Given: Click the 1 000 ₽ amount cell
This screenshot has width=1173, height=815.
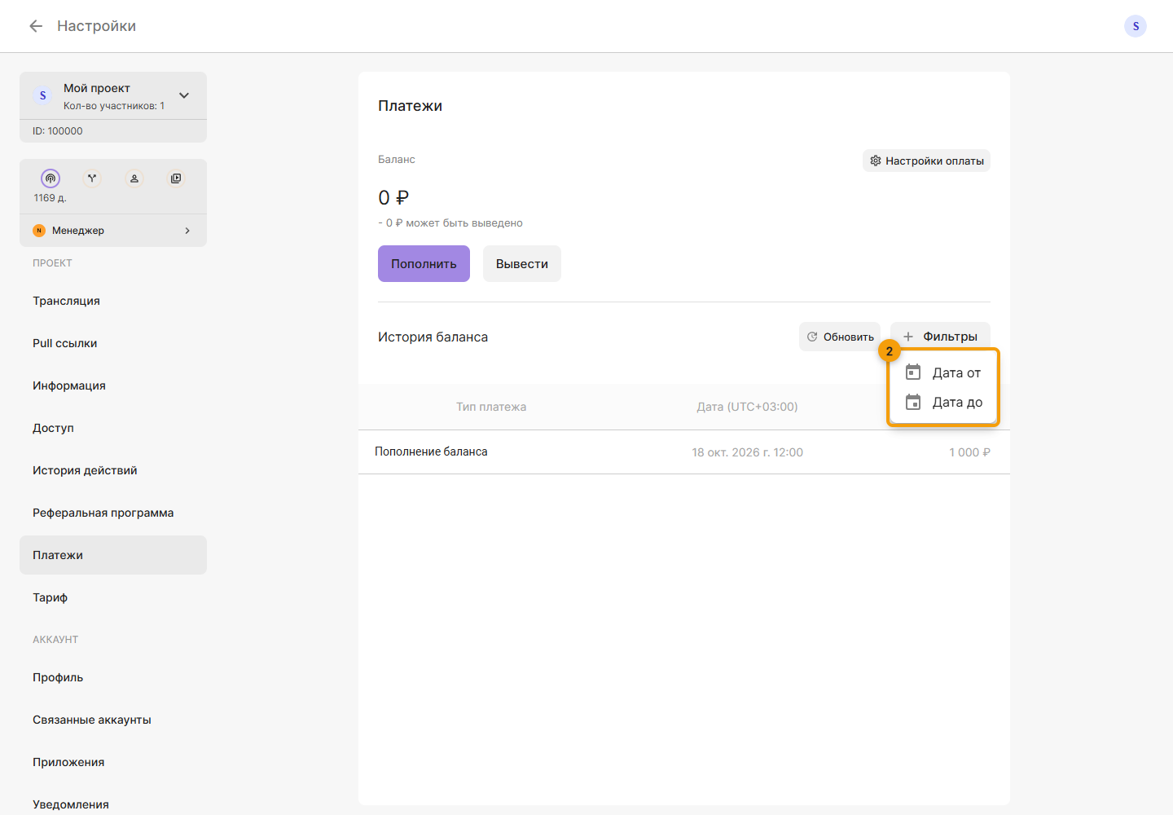Looking at the screenshot, I should (x=969, y=452).
